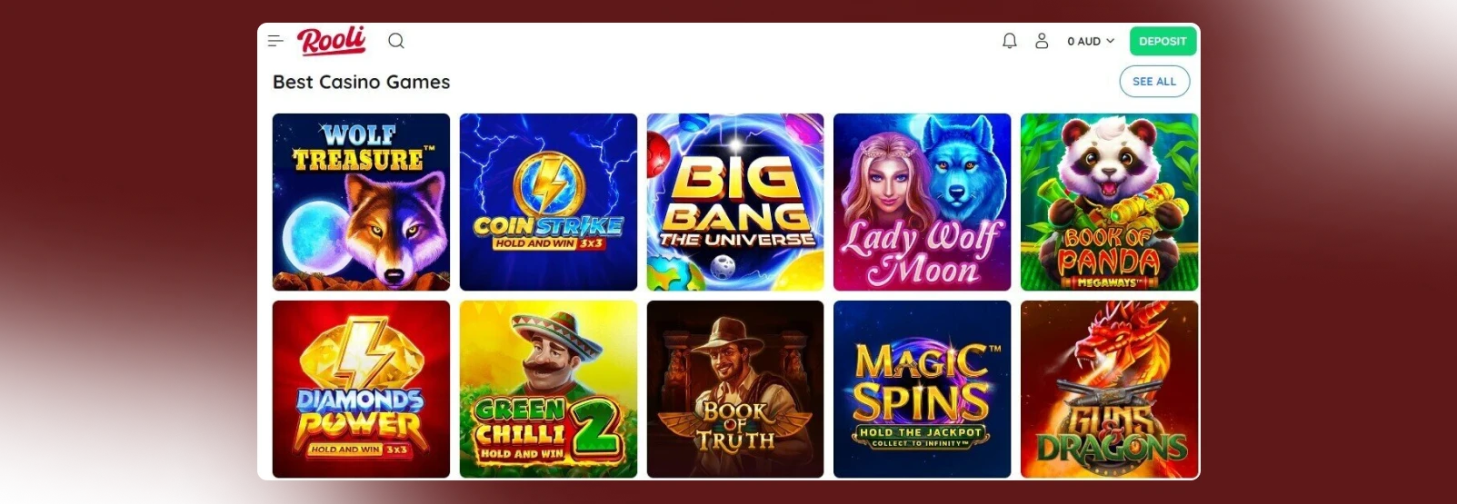
Task: Select the Book of Truth game
Action: click(735, 389)
